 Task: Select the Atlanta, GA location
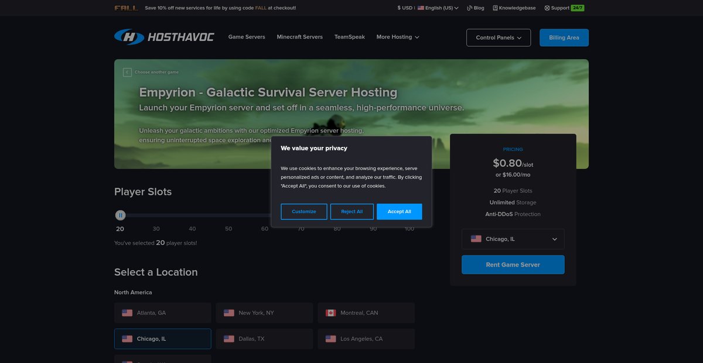(163, 313)
